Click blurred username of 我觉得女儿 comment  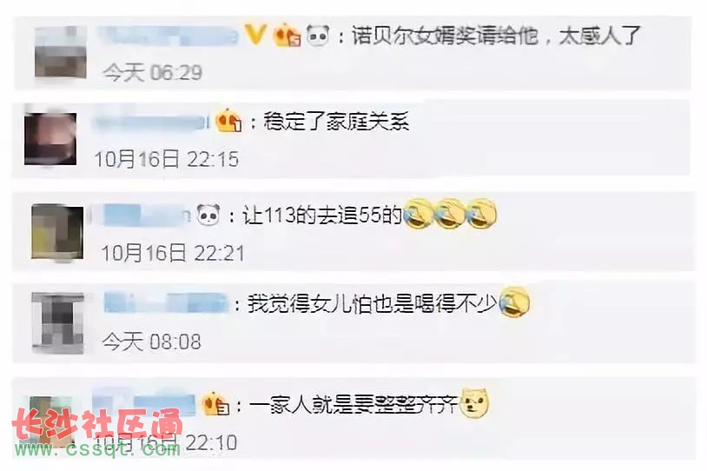tap(166, 302)
